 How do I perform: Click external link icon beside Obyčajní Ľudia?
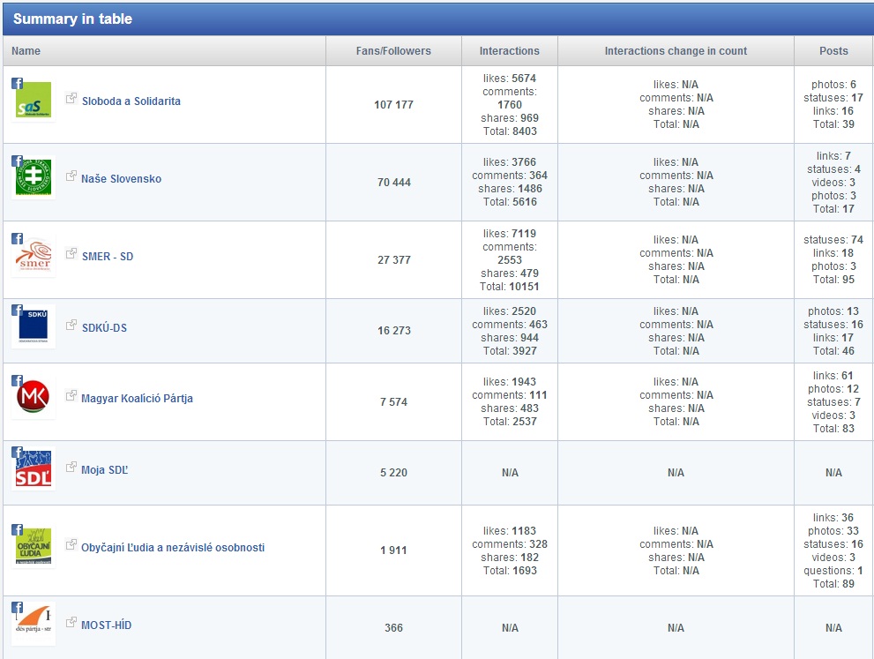(x=71, y=544)
